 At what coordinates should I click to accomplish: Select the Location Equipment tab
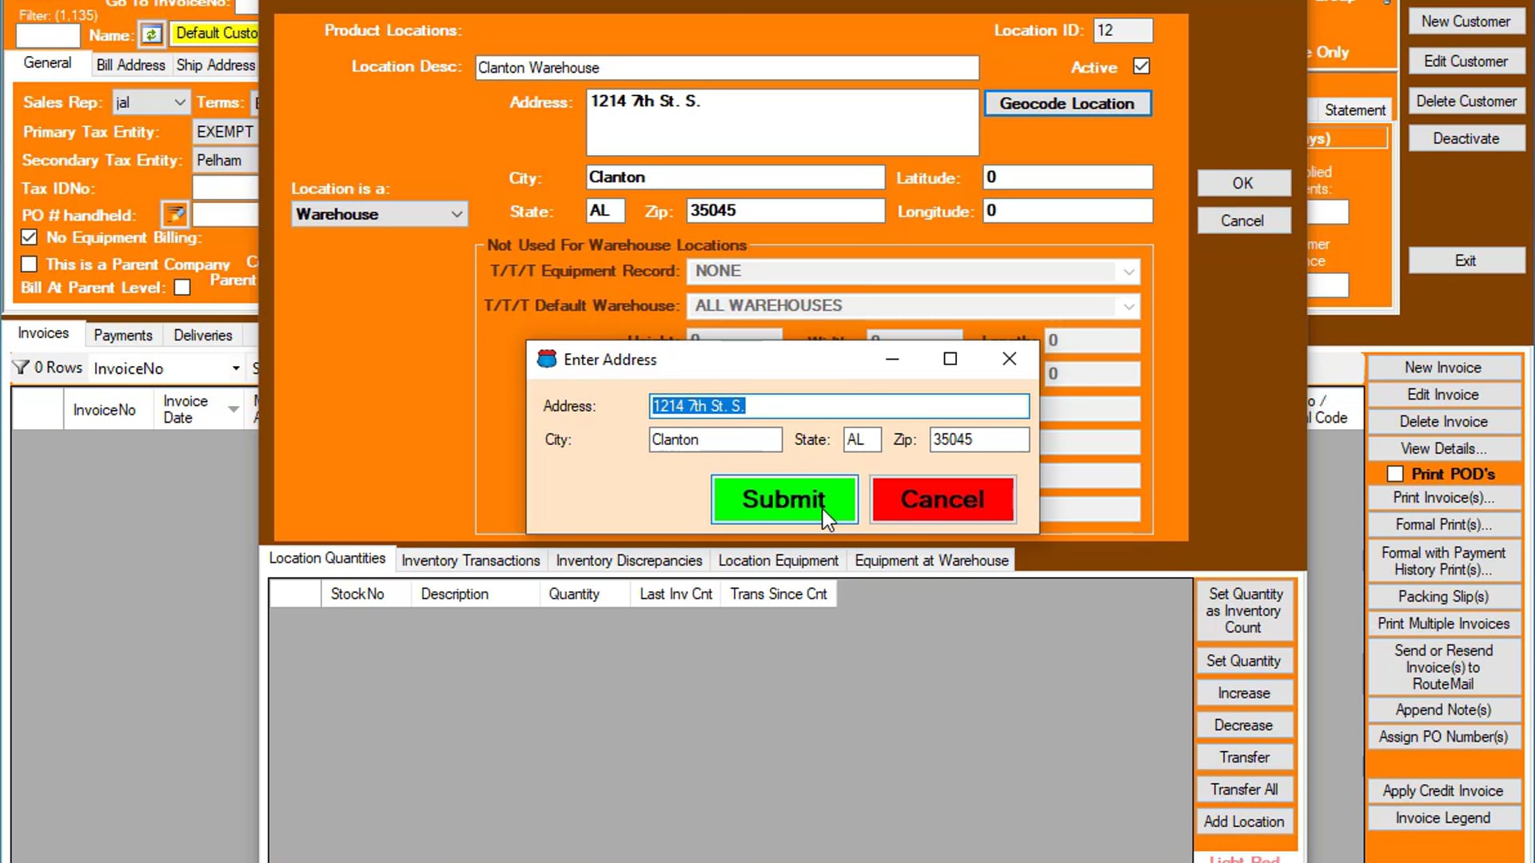(x=778, y=560)
